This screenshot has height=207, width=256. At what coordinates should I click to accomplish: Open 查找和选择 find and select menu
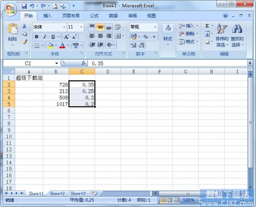click(x=237, y=35)
